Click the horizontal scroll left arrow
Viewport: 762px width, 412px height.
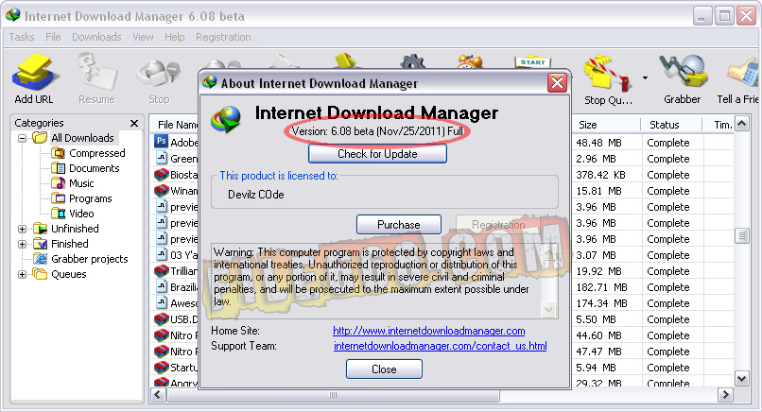click(x=158, y=394)
